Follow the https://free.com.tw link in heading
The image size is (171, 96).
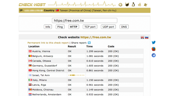click(96, 37)
